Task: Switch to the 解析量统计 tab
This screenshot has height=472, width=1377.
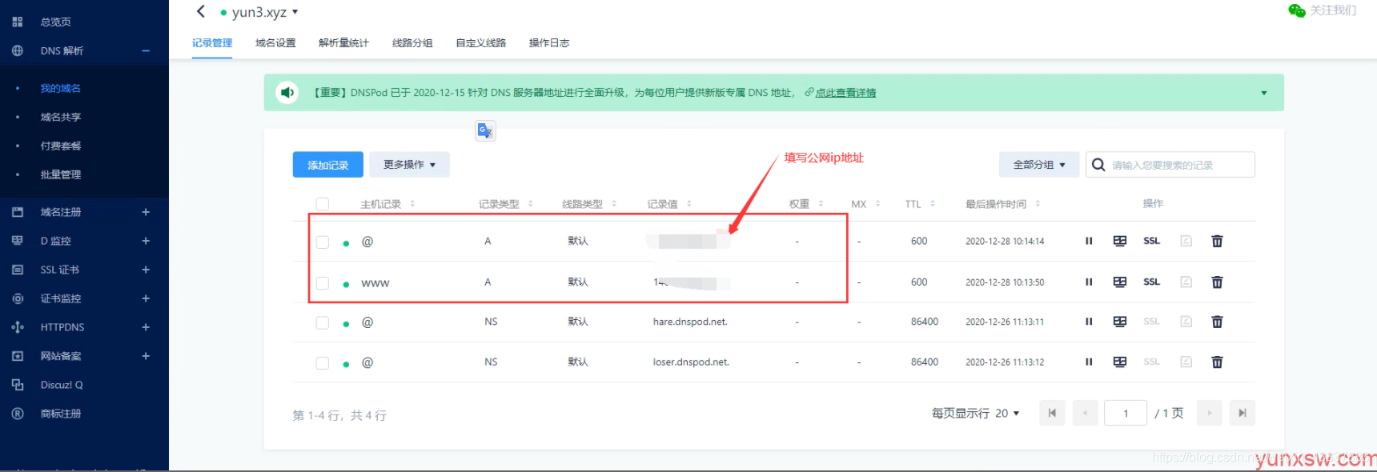Action: click(x=343, y=43)
